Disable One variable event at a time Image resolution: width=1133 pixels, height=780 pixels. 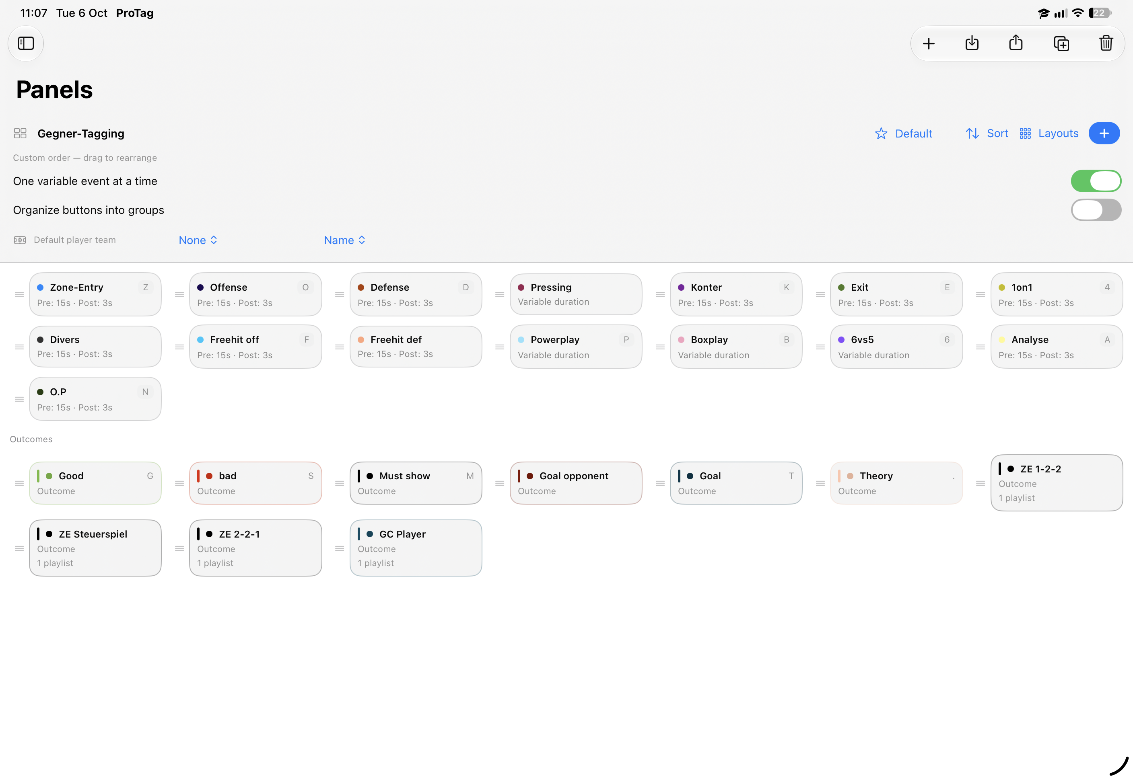click(1095, 181)
